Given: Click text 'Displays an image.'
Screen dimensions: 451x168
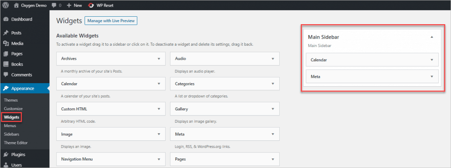Looking at the screenshot, I should pyautogui.click(x=76, y=147).
